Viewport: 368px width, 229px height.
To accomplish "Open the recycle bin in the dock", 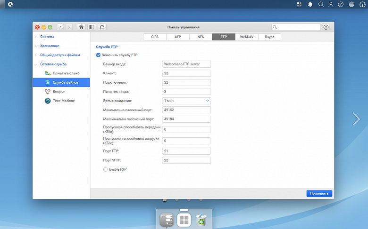I will (201, 220).
